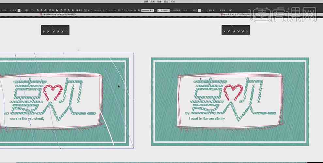Click the Y coordinate input field
Screen dimensions: 323x163
click(112, 10)
